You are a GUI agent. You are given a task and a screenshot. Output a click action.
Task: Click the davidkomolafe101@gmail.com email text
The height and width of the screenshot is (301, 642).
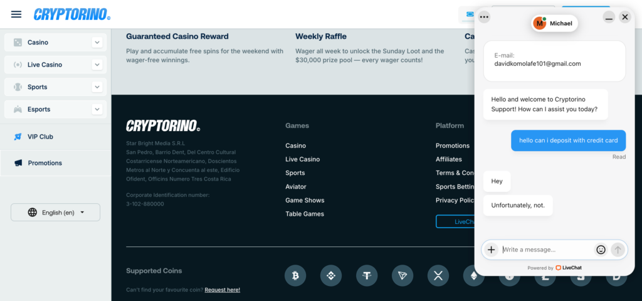coord(537,64)
